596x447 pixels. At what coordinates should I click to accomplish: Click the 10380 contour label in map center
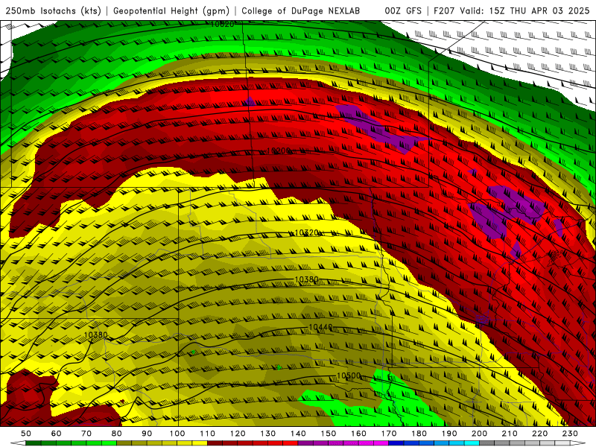pyautogui.click(x=307, y=280)
